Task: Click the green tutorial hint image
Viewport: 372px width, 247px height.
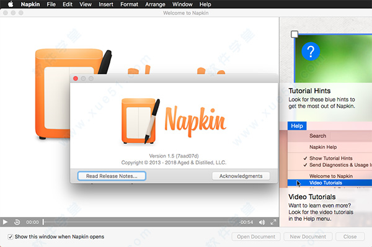Action: 333,59
